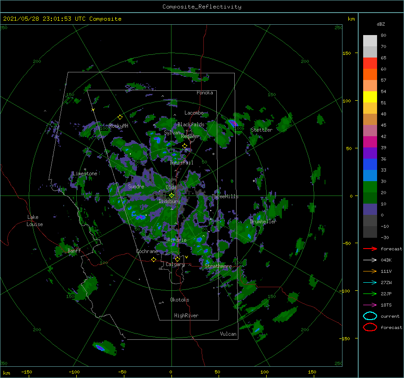
Task: Click the yellow station marker near RockyMH
Action: click(120, 117)
